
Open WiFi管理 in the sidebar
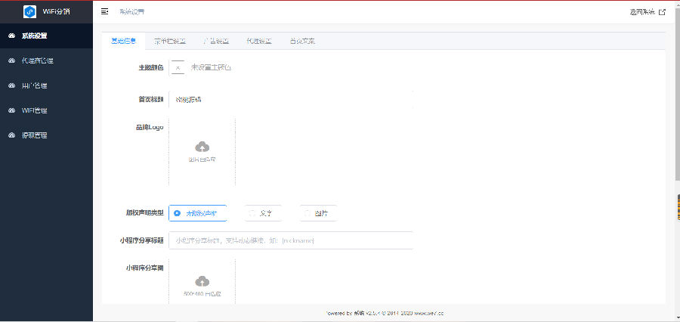click(x=46, y=110)
